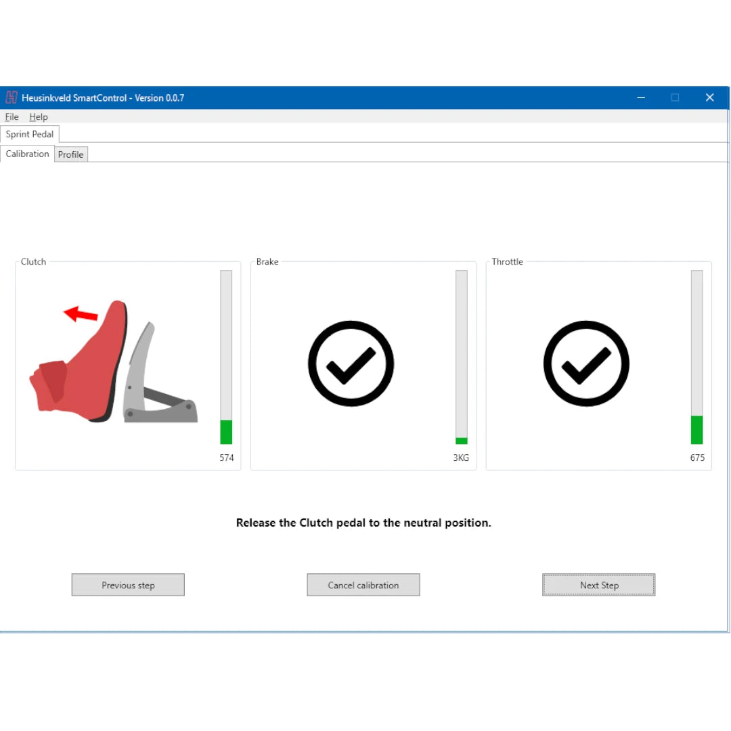Minimize the SmartControl window

[x=641, y=97]
